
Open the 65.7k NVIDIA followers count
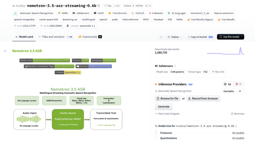click(x=148, y=6)
